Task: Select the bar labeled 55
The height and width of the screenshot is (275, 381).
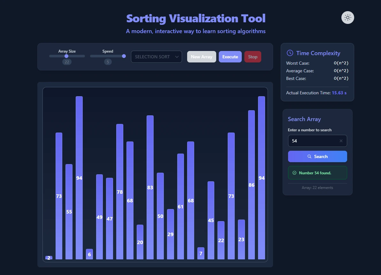Action: (x=69, y=212)
